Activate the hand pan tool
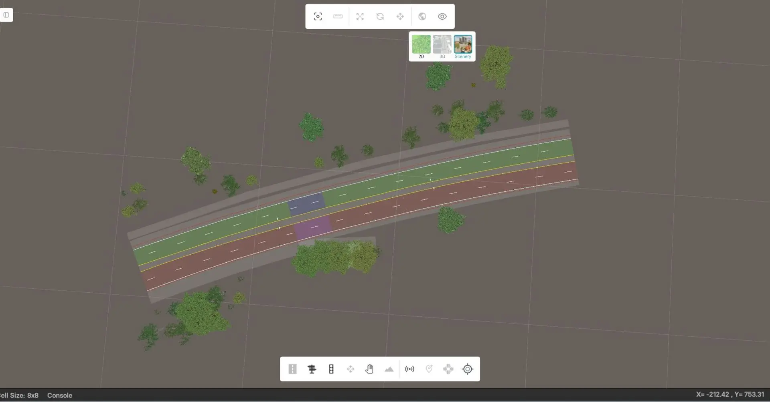The width and height of the screenshot is (770, 402). [369, 369]
